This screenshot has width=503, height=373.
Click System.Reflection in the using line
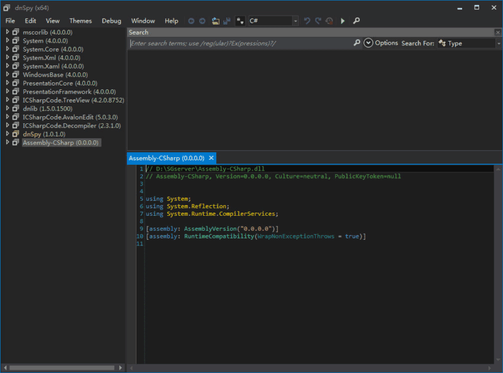(197, 206)
